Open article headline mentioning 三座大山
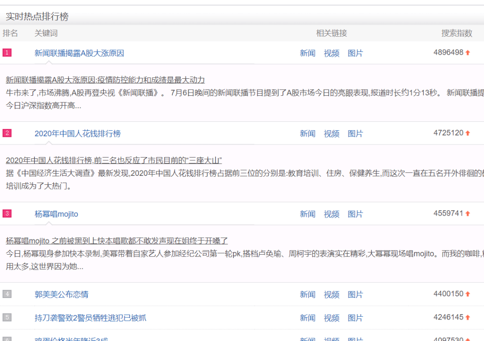The height and width of the screenshot is (341, 484). (114, 161)
